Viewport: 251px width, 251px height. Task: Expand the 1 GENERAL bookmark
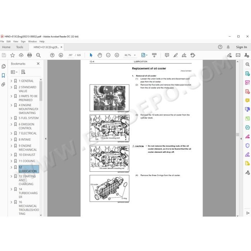tap(11, 81)
